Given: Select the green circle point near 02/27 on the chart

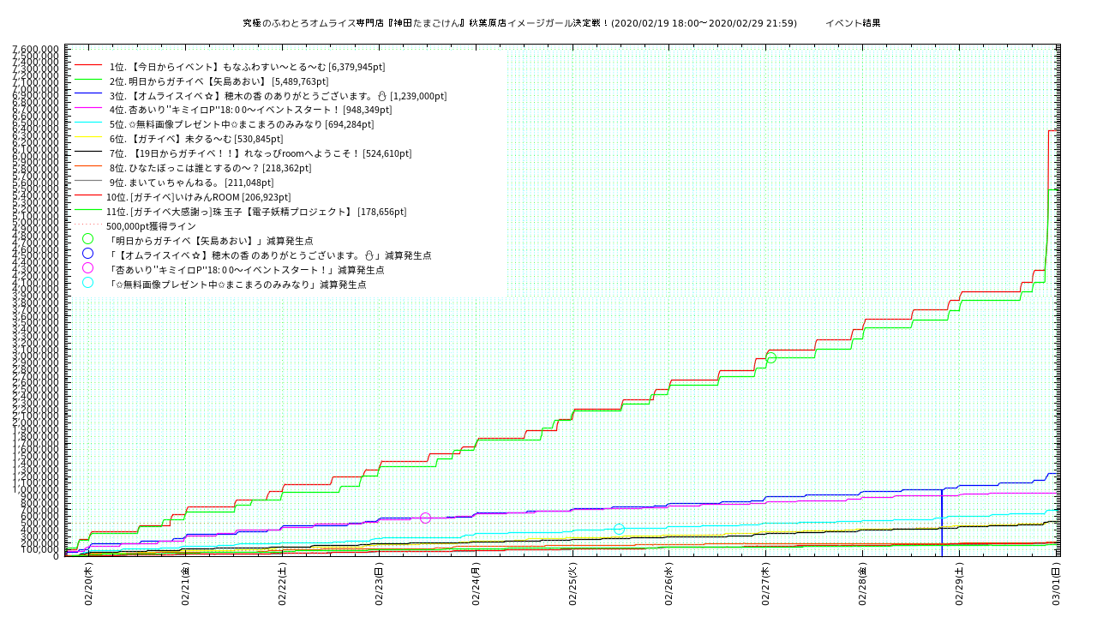Looking at the screenshot, I should (770, 357).
